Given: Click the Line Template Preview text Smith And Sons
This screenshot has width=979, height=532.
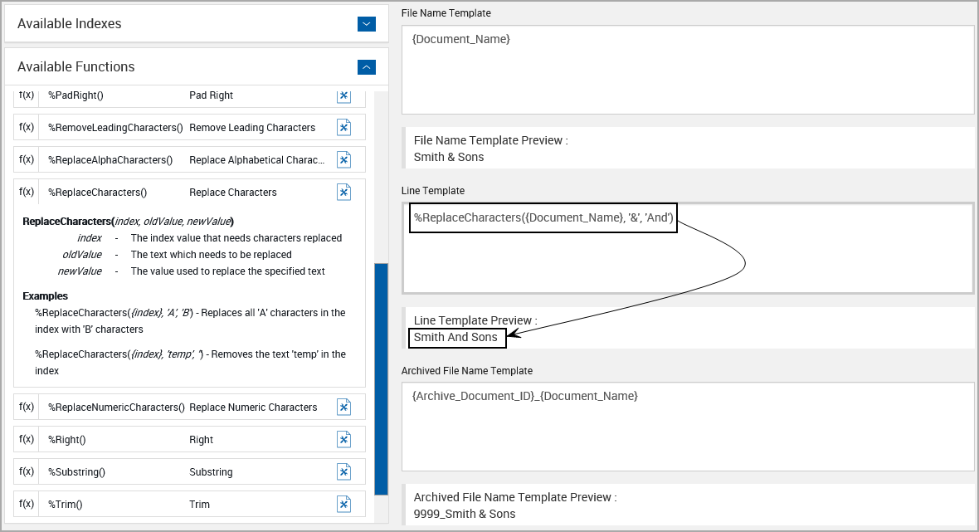Looking at the screenshot, I should (x=456, y=338).
